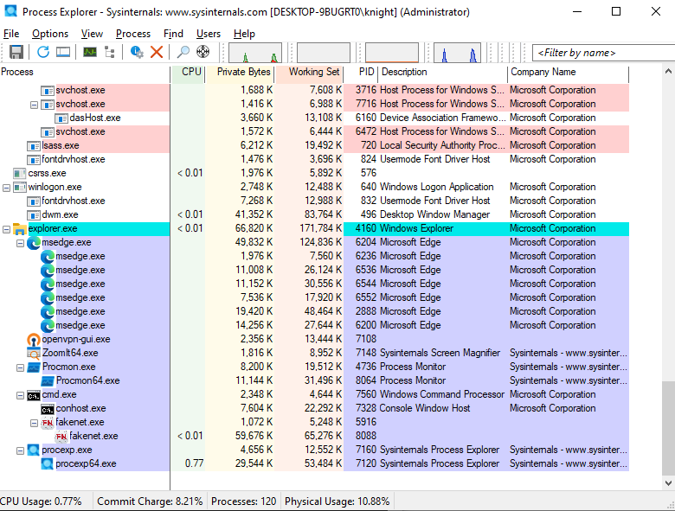Click the csrss.exe icon
Viewport: 675px width, 511px height.
pos(20,173)
